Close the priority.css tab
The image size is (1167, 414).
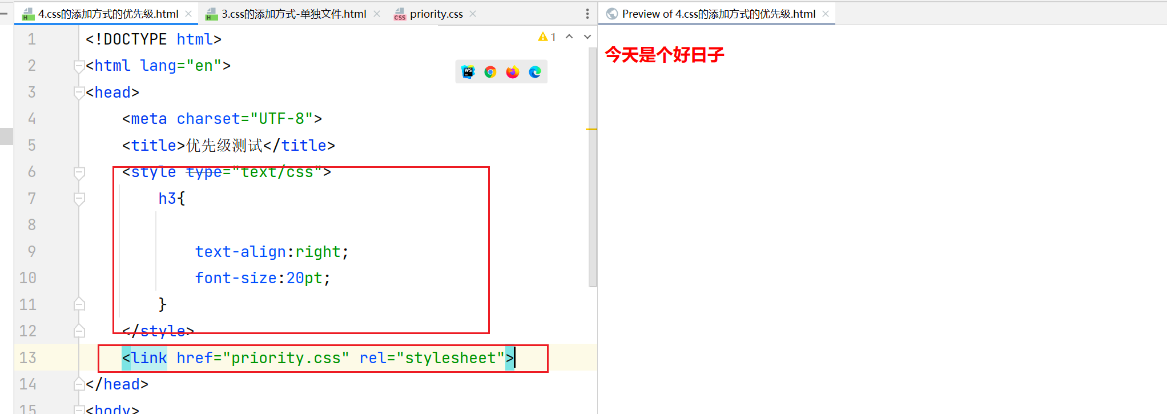click(x=473, y=14)
